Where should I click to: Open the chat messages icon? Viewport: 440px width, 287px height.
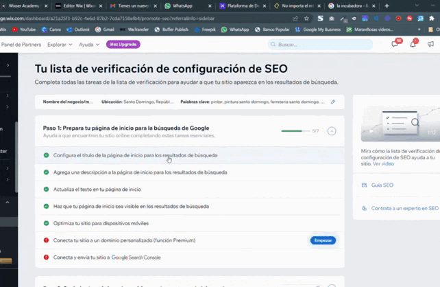(395, 44)
